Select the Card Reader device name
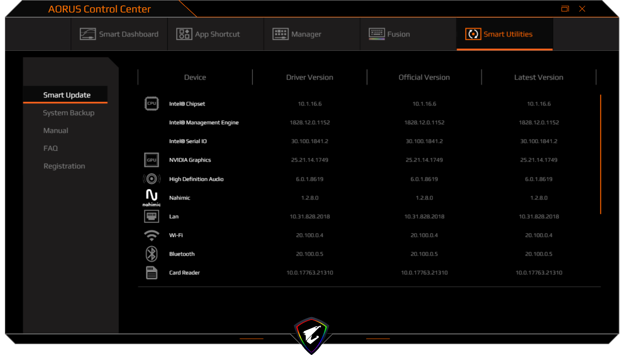The image size is (624, 355). [184, 272]
